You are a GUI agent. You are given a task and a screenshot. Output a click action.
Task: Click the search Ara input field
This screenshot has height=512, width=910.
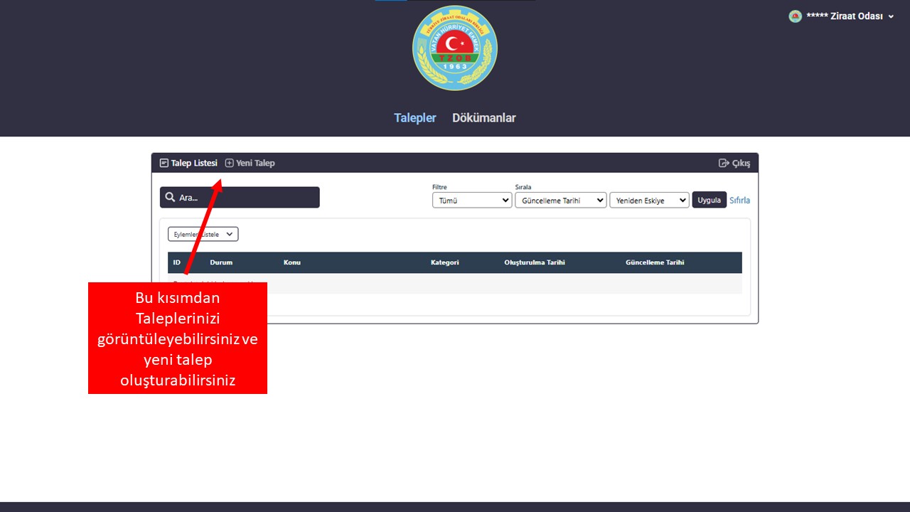point(240,198)
